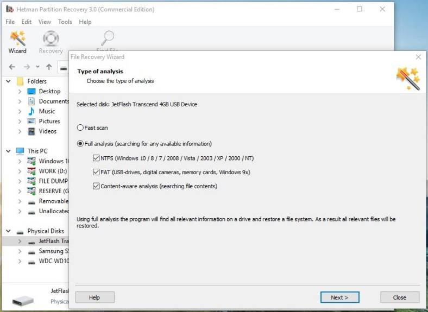Click the disk thumbnail in bottom panel

(x=23, y=301)
